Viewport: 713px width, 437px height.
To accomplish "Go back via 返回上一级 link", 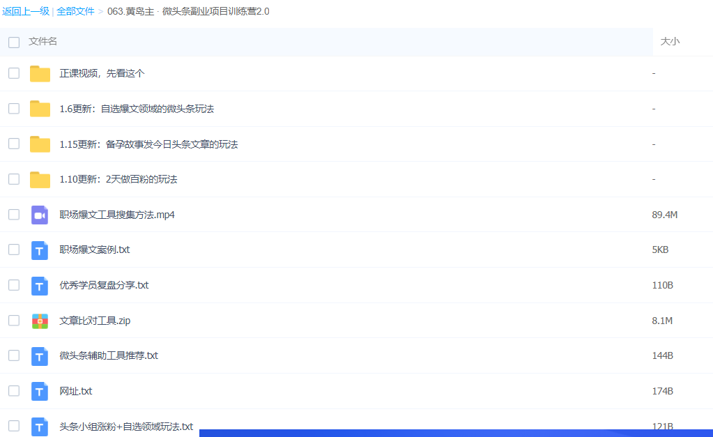I will tap(26, 11).
